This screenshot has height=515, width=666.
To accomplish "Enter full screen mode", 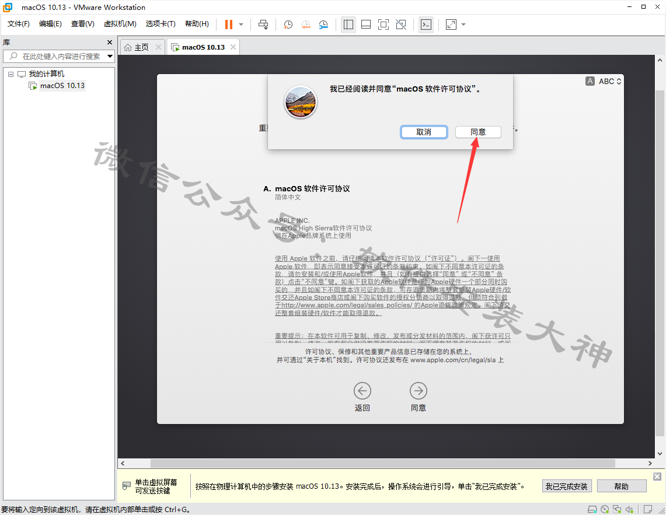I will [383, 24].
